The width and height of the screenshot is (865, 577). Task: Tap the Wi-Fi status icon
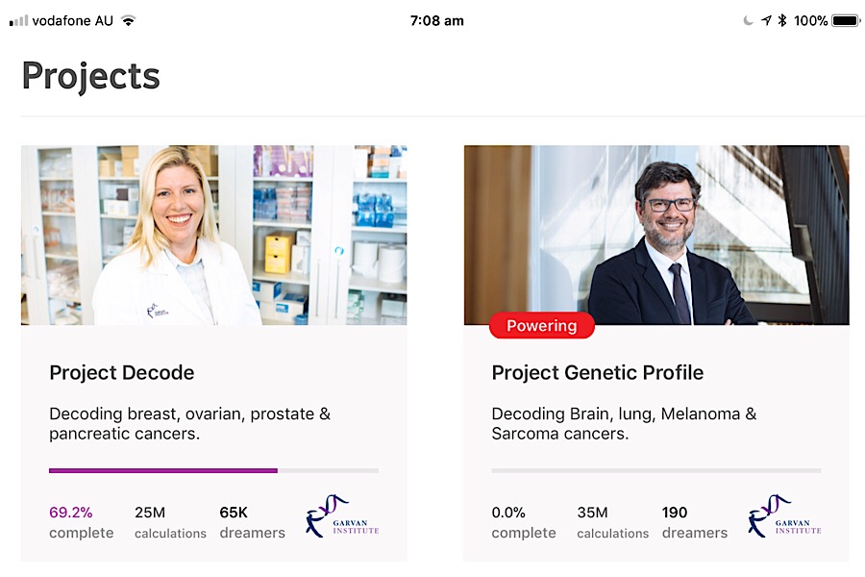coord(129,20)
